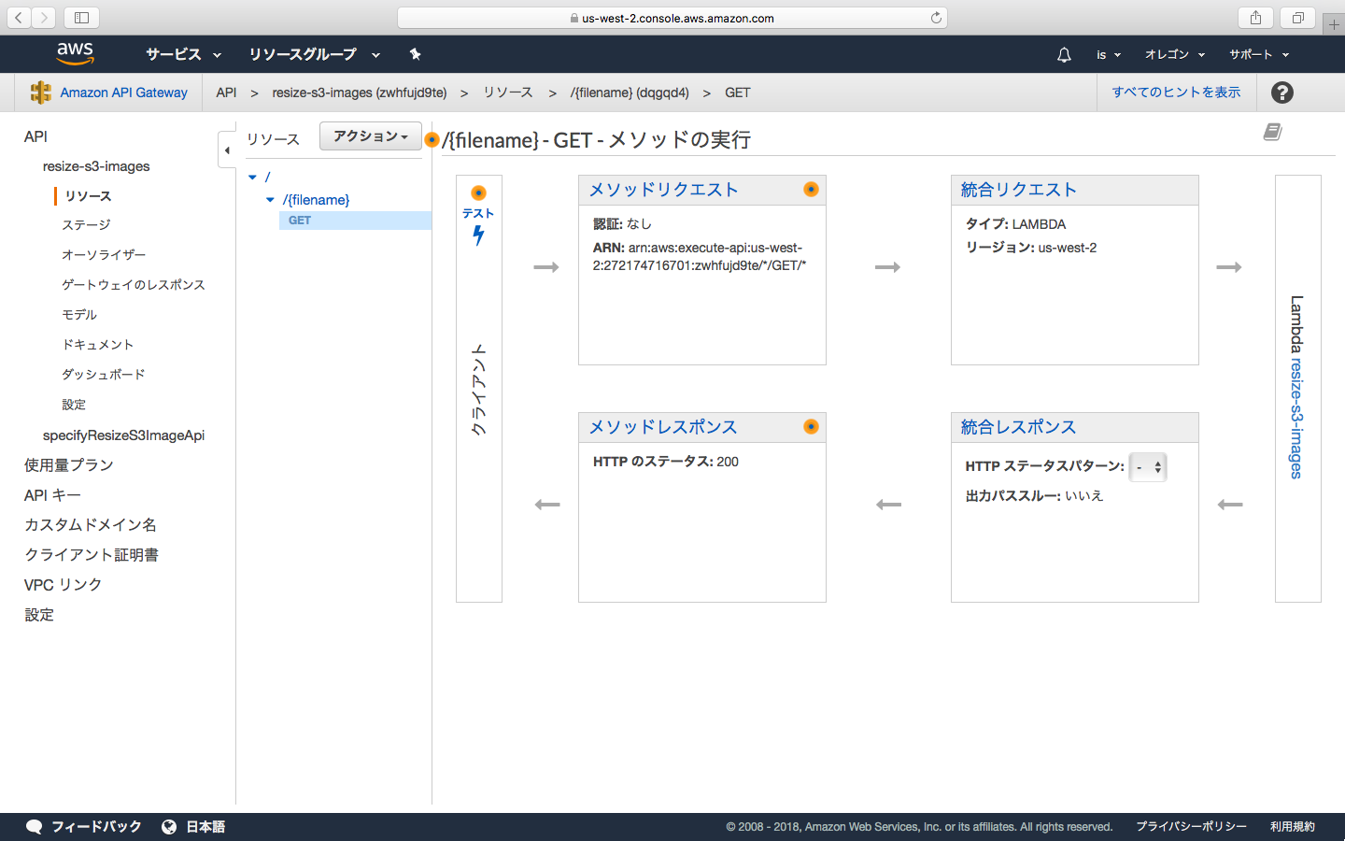Click プライバシーポリシー footer link
Screen dimensions: 1345x841
coord(1191,827)
